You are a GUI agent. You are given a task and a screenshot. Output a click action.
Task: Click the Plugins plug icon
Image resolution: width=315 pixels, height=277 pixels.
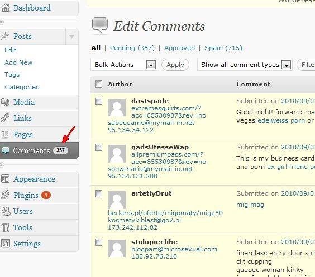(5, 195)
